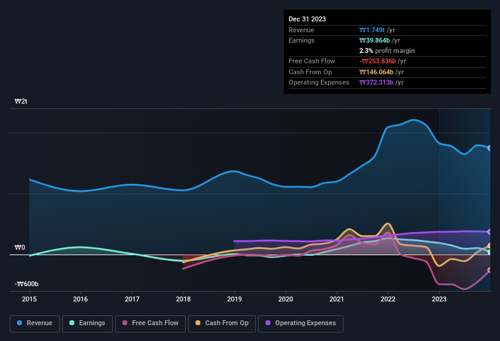Click the orange Cash From Op endpoint marker
The image size is (500, 341).
[489, 246]
